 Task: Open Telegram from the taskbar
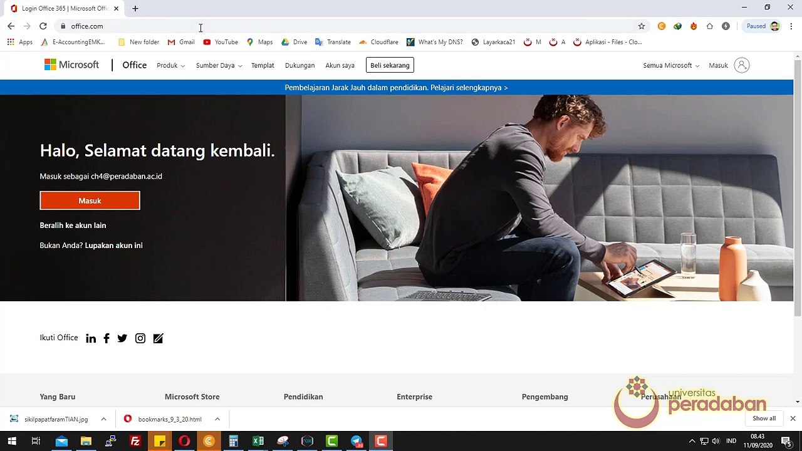pos(357,442)
